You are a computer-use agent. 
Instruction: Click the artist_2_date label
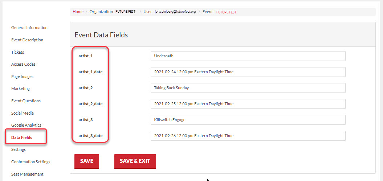(90, 104)
